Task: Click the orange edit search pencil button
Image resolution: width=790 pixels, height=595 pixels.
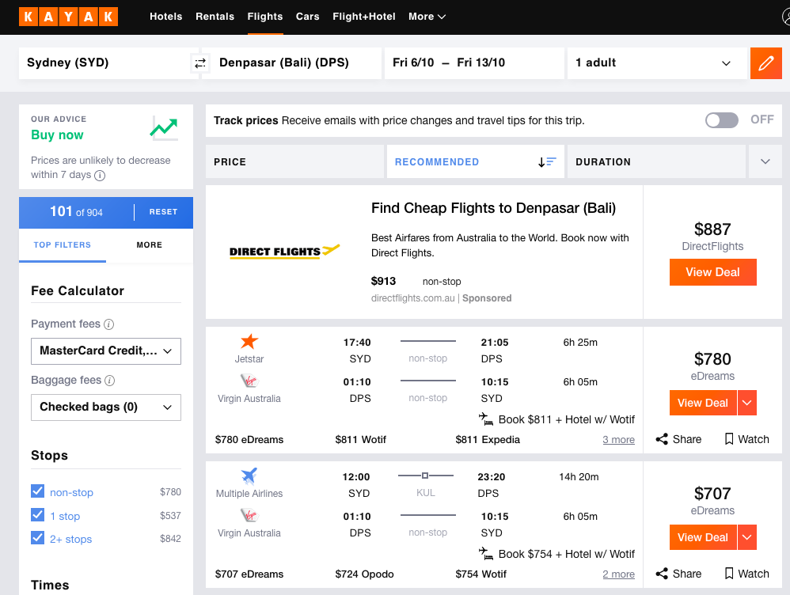Action: (765, 63)
